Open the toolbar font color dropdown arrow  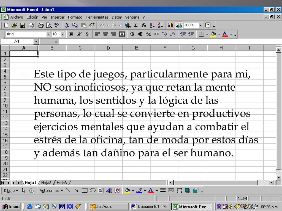pos(231,34)
